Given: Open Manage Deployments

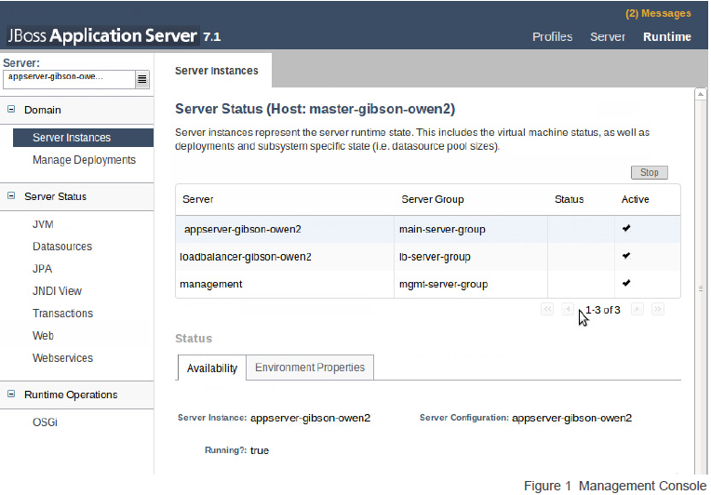Looking at the screenshot, I should [84, 160].
